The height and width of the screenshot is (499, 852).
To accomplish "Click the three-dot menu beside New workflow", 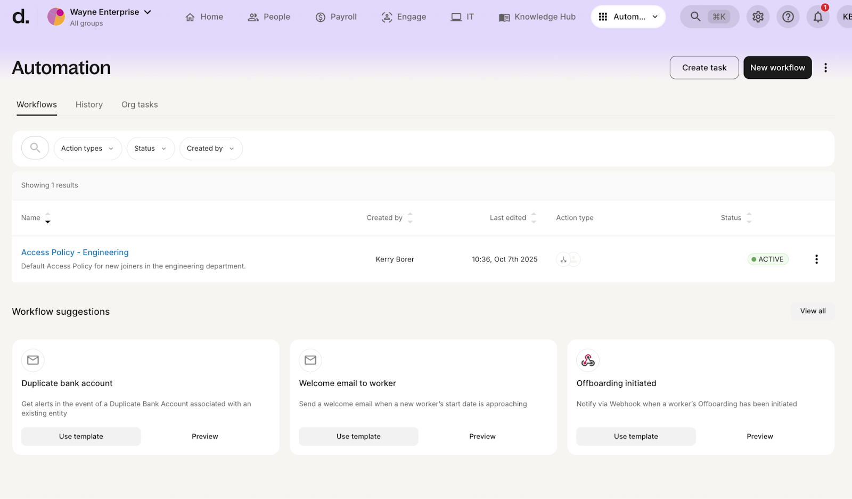I will coord(825,68).
